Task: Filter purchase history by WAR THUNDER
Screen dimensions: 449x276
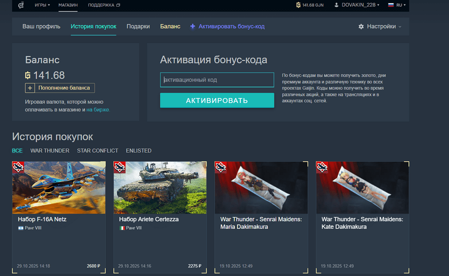Action: (50, 151)
